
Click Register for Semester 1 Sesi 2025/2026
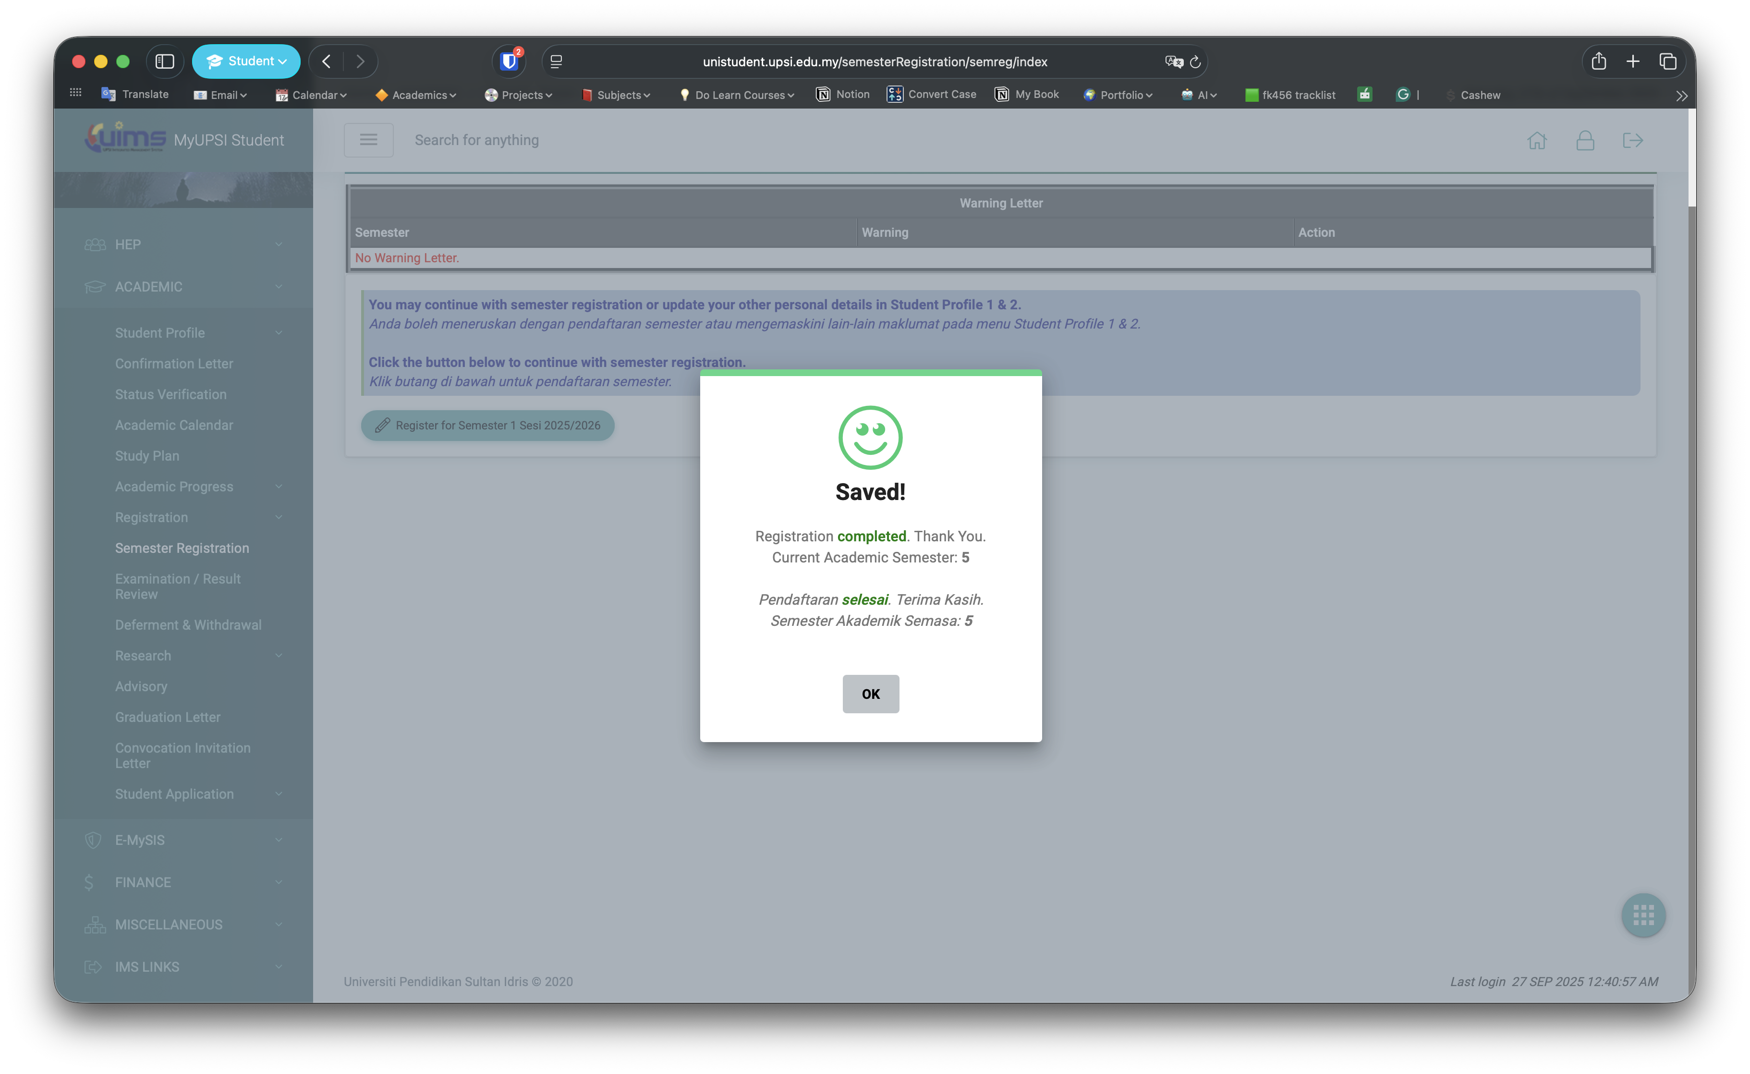tap(487, 425)
